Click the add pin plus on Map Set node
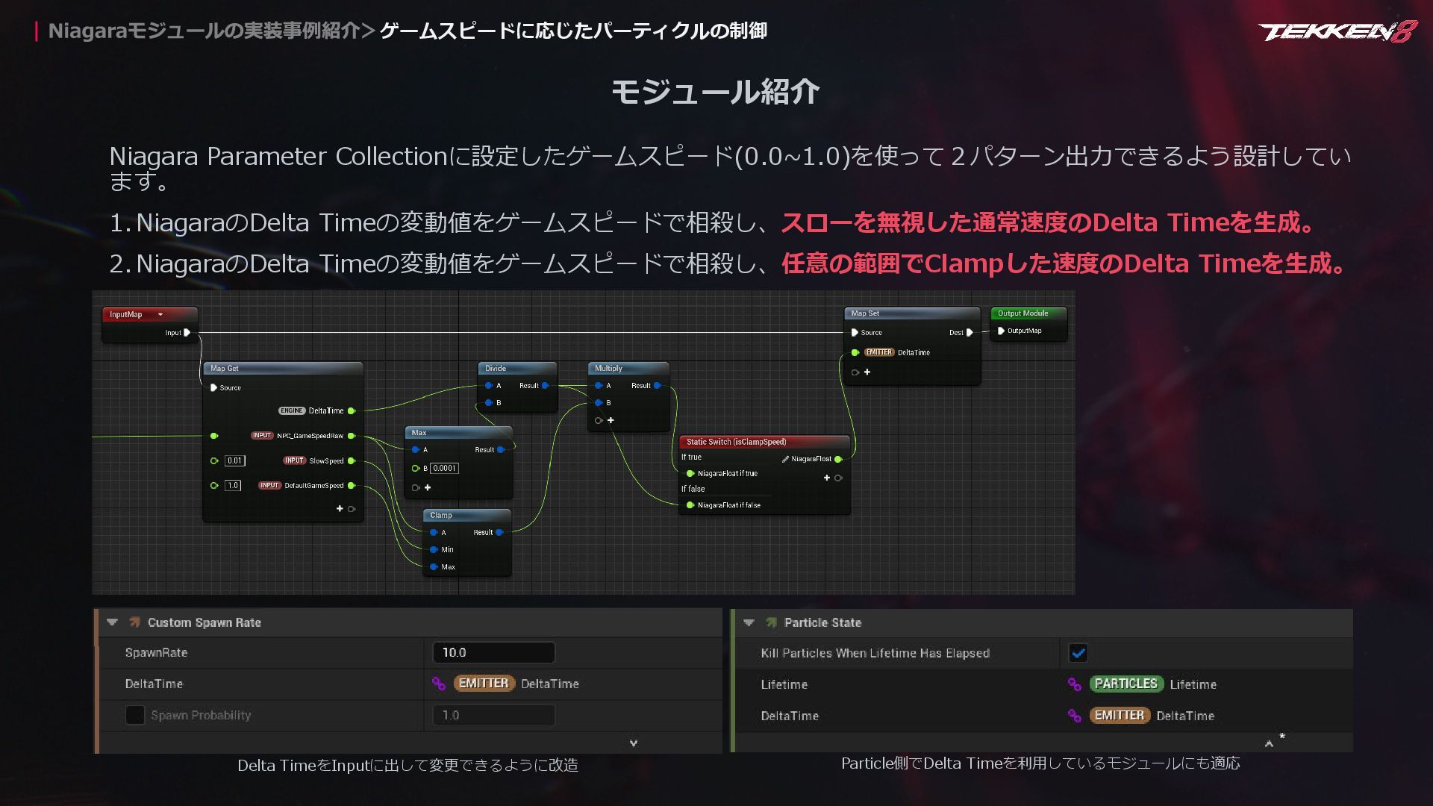 coord(867,372)
